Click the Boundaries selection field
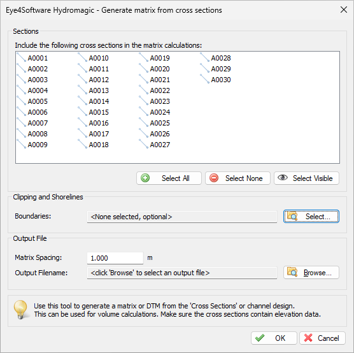354x353 pixels. (182, 217)
